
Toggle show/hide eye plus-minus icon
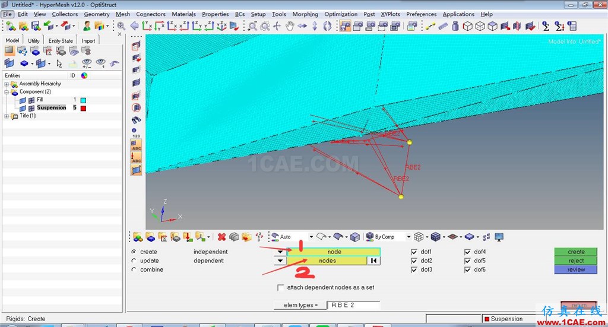87,63
